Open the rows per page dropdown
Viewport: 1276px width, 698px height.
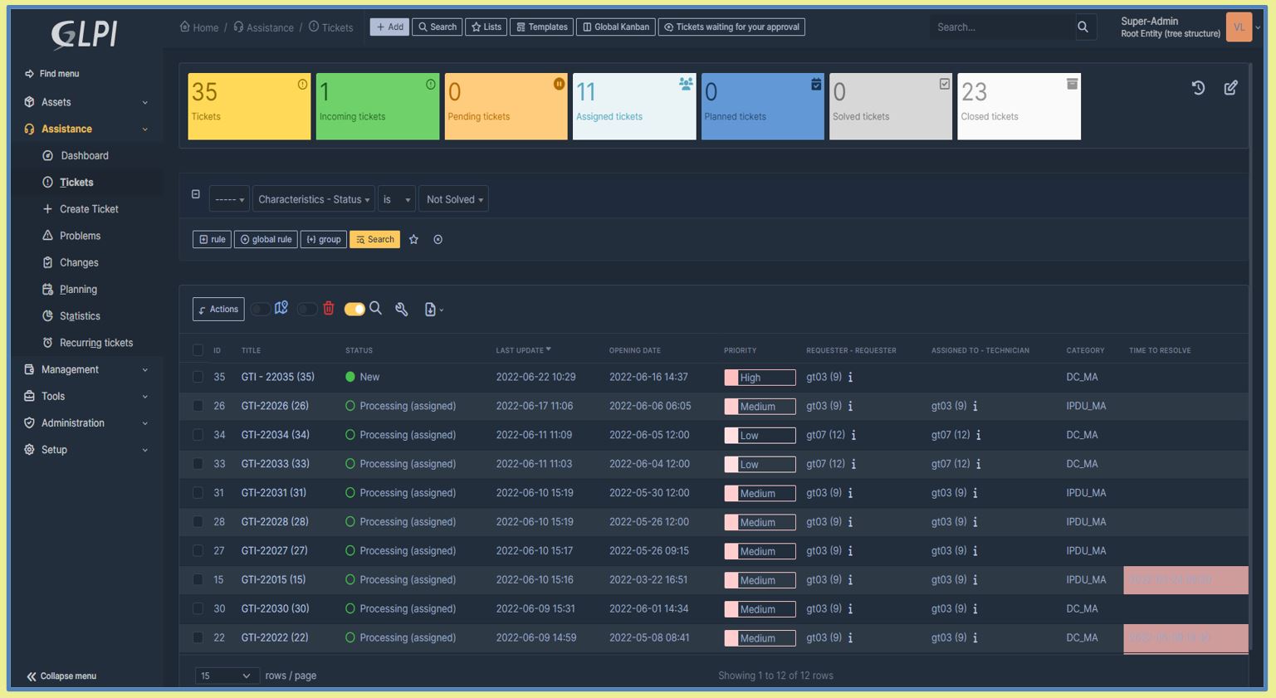pyautogui.click(x=227, y=676)
